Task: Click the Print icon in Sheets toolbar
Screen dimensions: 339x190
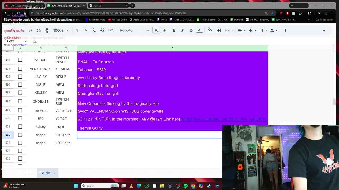Action: click(39, 30)
